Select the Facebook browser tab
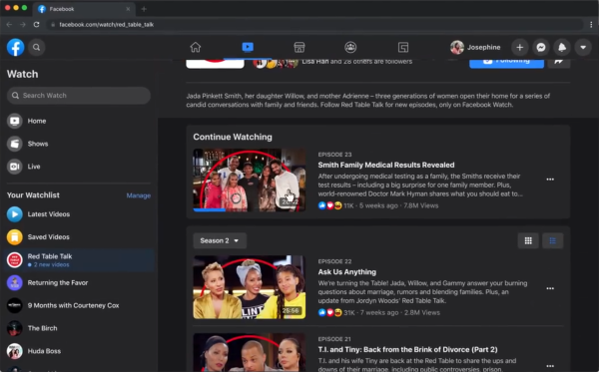Viewport: 599px width, 372px height. (84, 9)
